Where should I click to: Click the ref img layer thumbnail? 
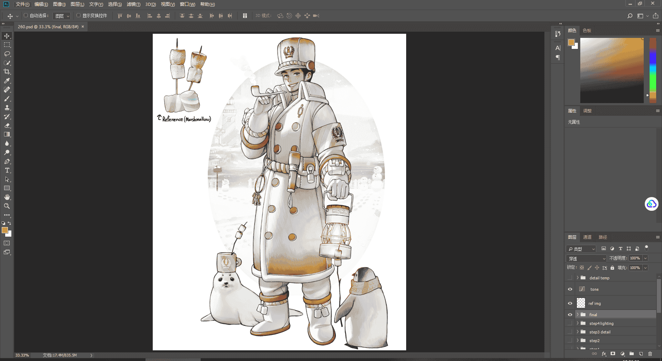(581, 303)
